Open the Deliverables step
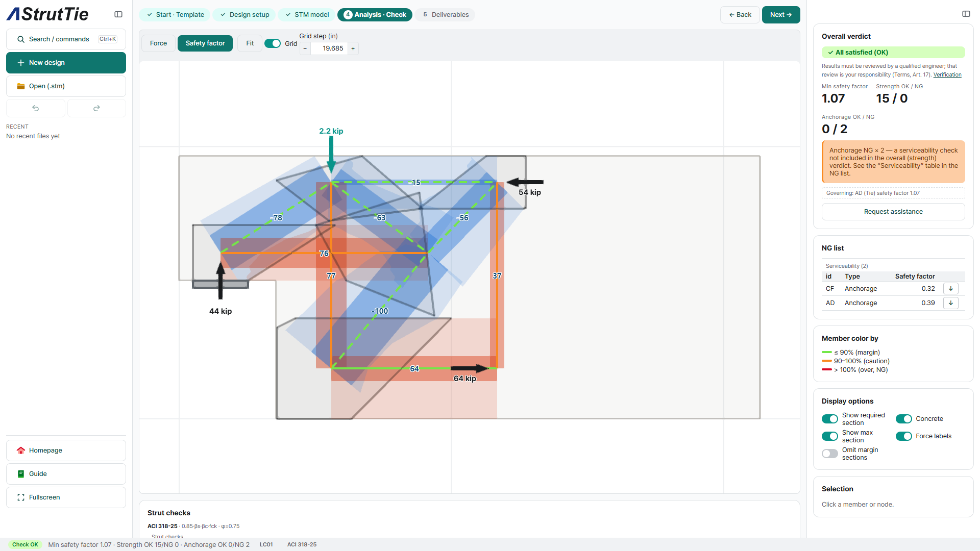 [x=445, y=15]
